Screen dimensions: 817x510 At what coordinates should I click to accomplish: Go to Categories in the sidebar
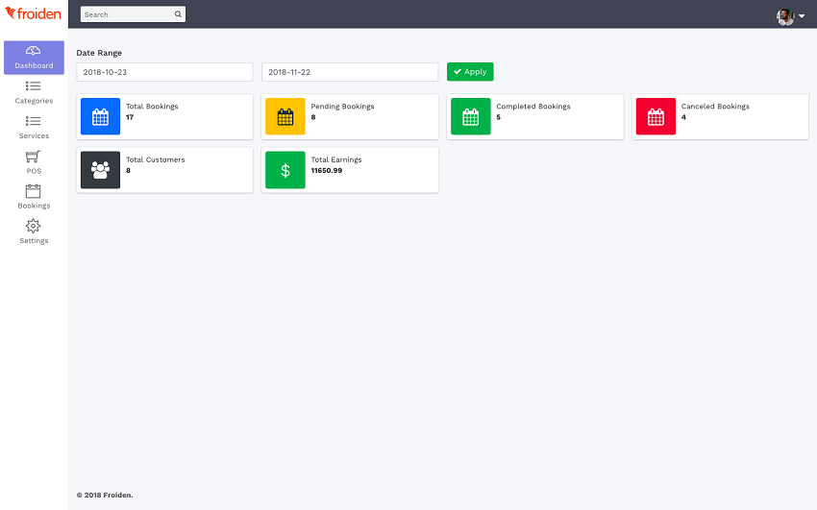[34, 93]
